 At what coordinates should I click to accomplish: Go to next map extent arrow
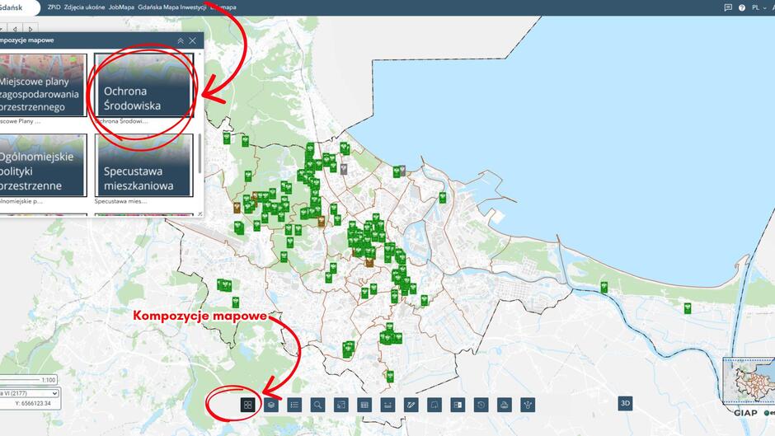point(31,29)
